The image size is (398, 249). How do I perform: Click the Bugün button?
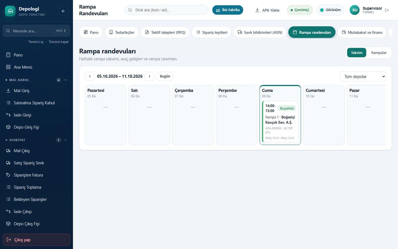tap(165, 76)
